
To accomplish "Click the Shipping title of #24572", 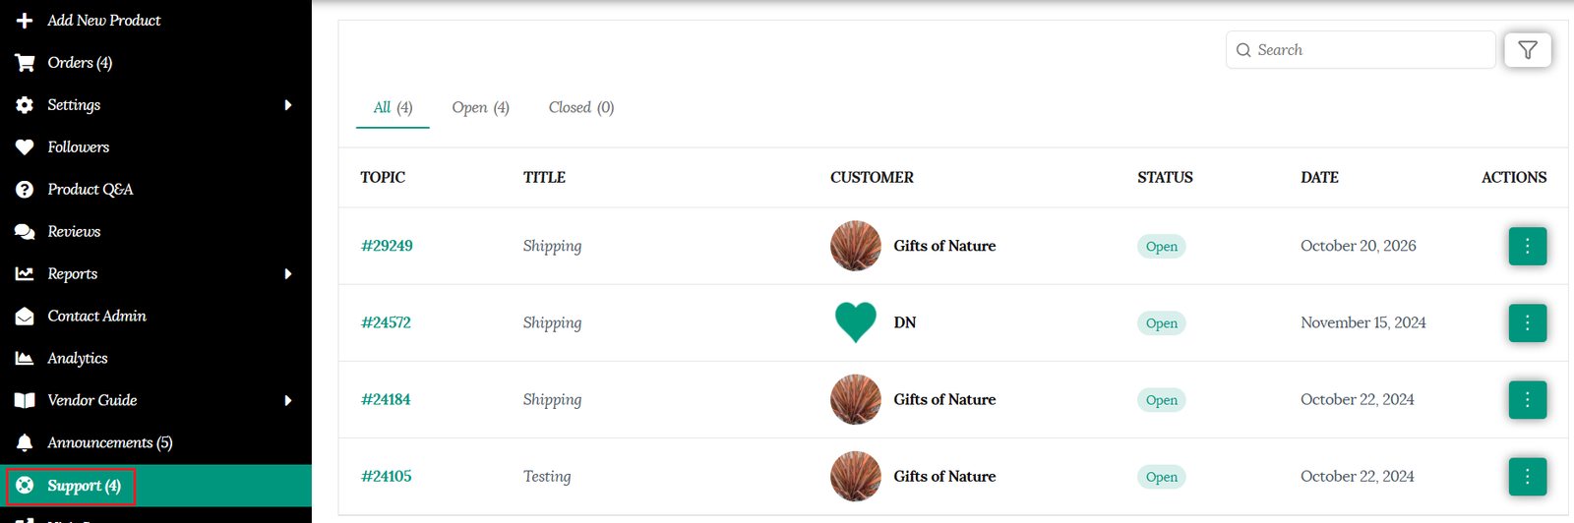I will point(552,322).
